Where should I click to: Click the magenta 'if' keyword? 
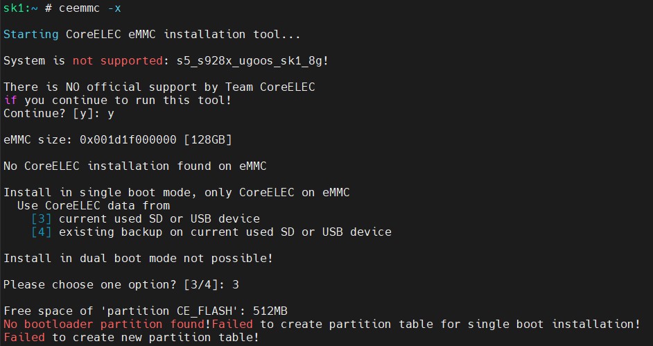10,100
